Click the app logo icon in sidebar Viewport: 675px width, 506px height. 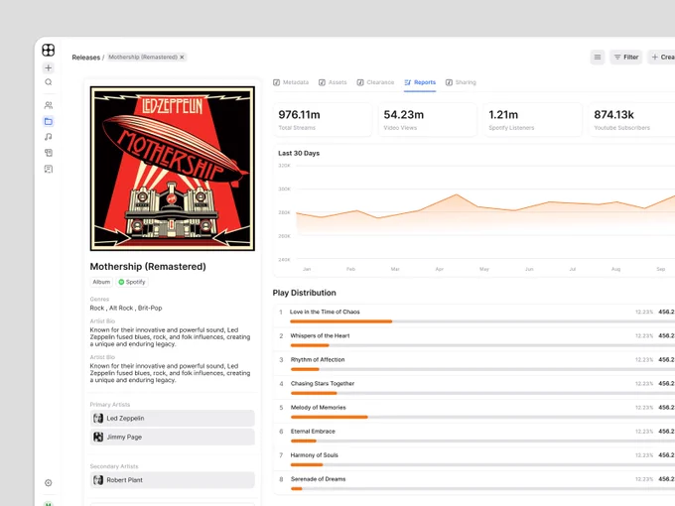coord(49,50)
